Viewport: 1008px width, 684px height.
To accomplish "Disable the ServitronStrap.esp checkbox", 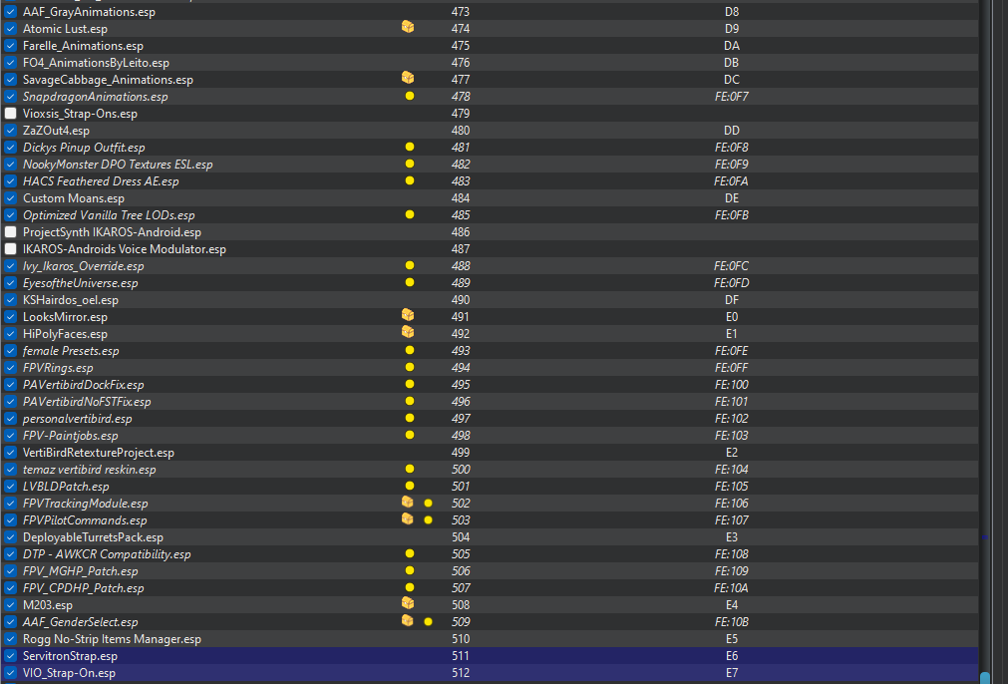I will 10,656.
